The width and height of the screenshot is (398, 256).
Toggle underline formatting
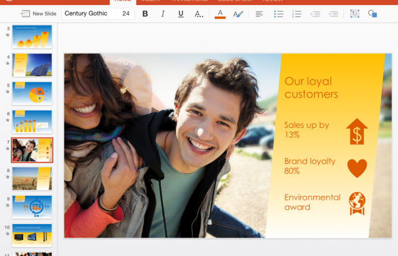[x=181, y=14]
